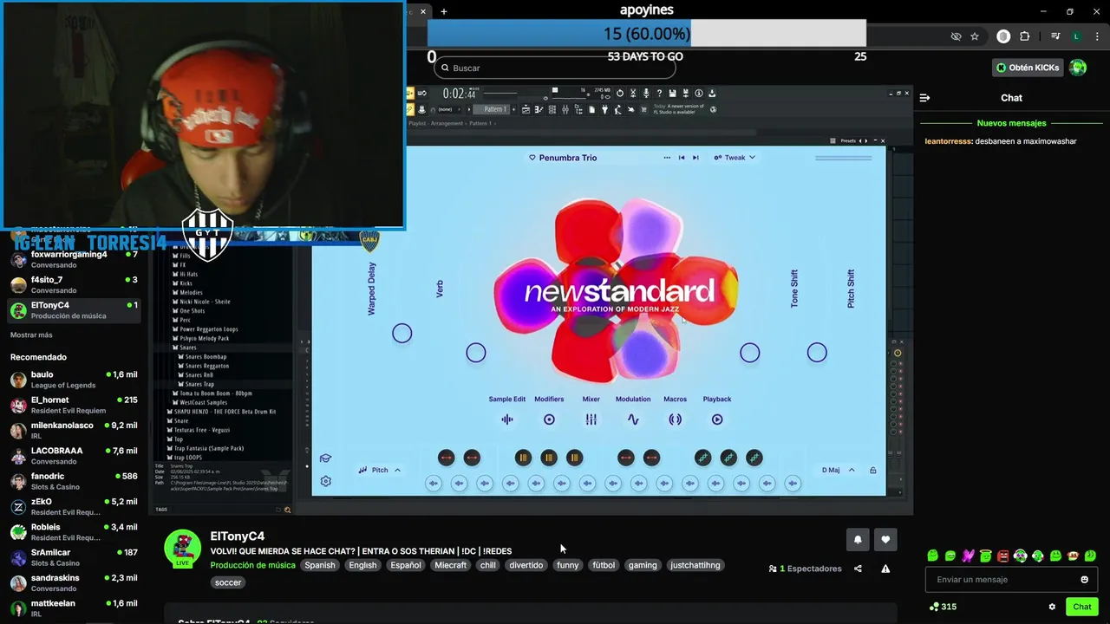Image resolution: width=1110 pixels, height=624 pixels.
Task: Open the Tweak dropdown in plugin
Action: [735, 158]
